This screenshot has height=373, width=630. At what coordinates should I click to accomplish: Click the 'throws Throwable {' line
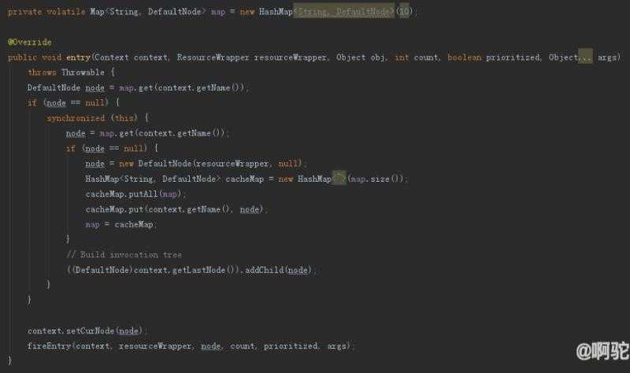72,72
